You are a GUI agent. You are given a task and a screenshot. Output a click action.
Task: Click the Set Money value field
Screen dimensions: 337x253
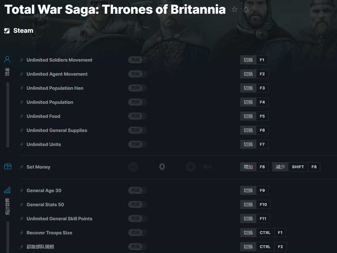(x=162, y=167)
